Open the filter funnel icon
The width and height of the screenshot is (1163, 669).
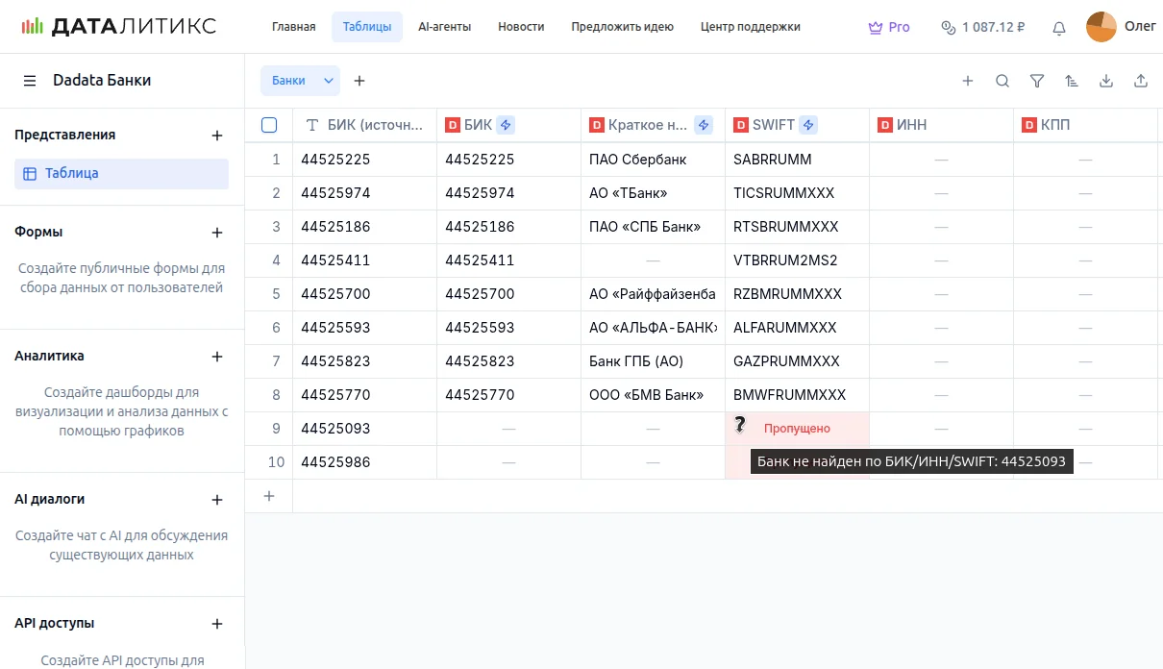pyautogui.click(x=1037, y=82)
